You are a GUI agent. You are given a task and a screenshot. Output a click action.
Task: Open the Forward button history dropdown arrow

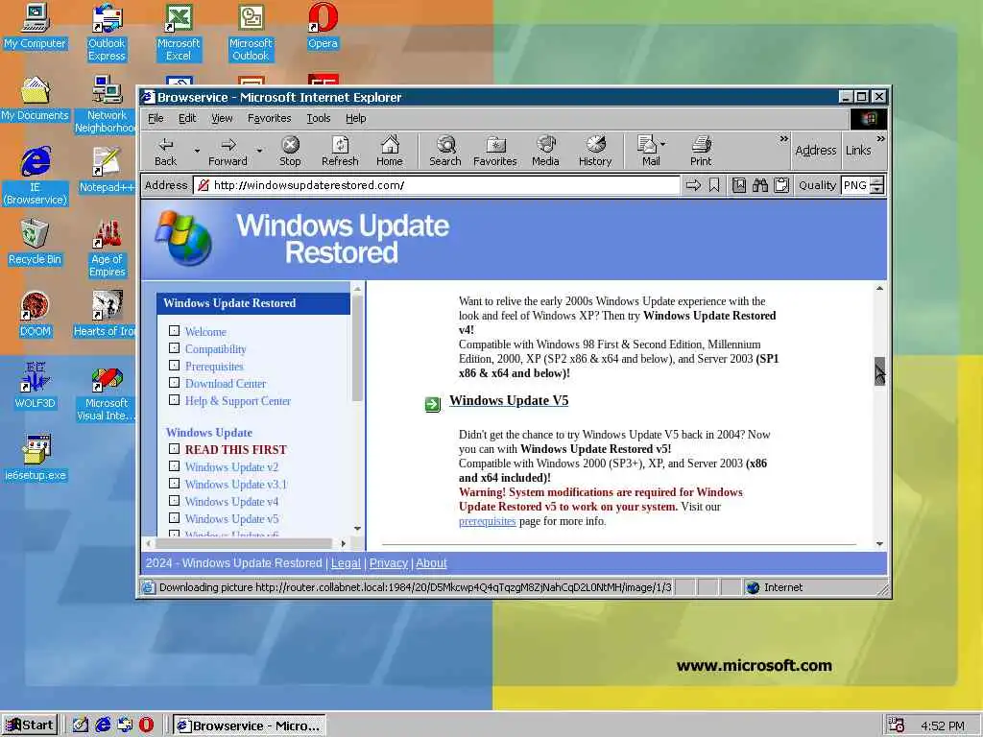click(x=259, y=151)
